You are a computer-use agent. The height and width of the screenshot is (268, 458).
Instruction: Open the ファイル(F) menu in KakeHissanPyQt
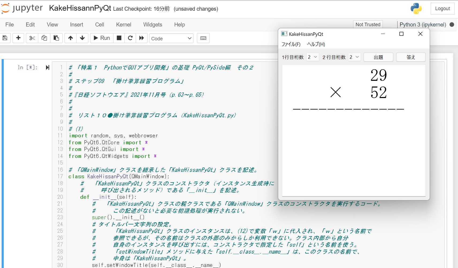pyautogui.click(x=291, y=44)
